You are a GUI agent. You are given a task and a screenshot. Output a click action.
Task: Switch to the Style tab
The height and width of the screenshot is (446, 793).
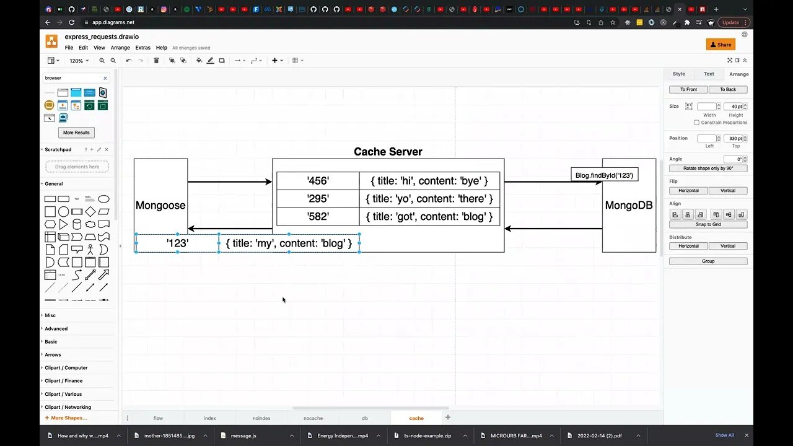[679, 74]
